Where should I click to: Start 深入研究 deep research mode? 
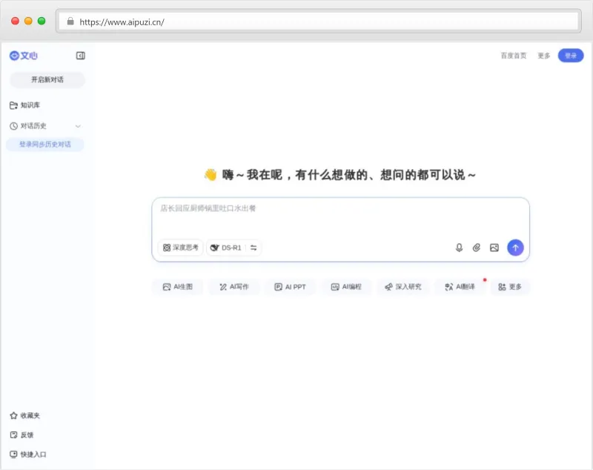click(403, 287)
